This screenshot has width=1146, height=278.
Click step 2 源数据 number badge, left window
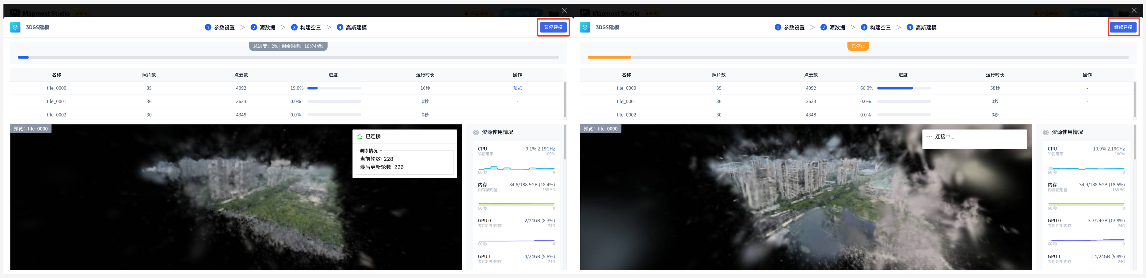point(253,28)
